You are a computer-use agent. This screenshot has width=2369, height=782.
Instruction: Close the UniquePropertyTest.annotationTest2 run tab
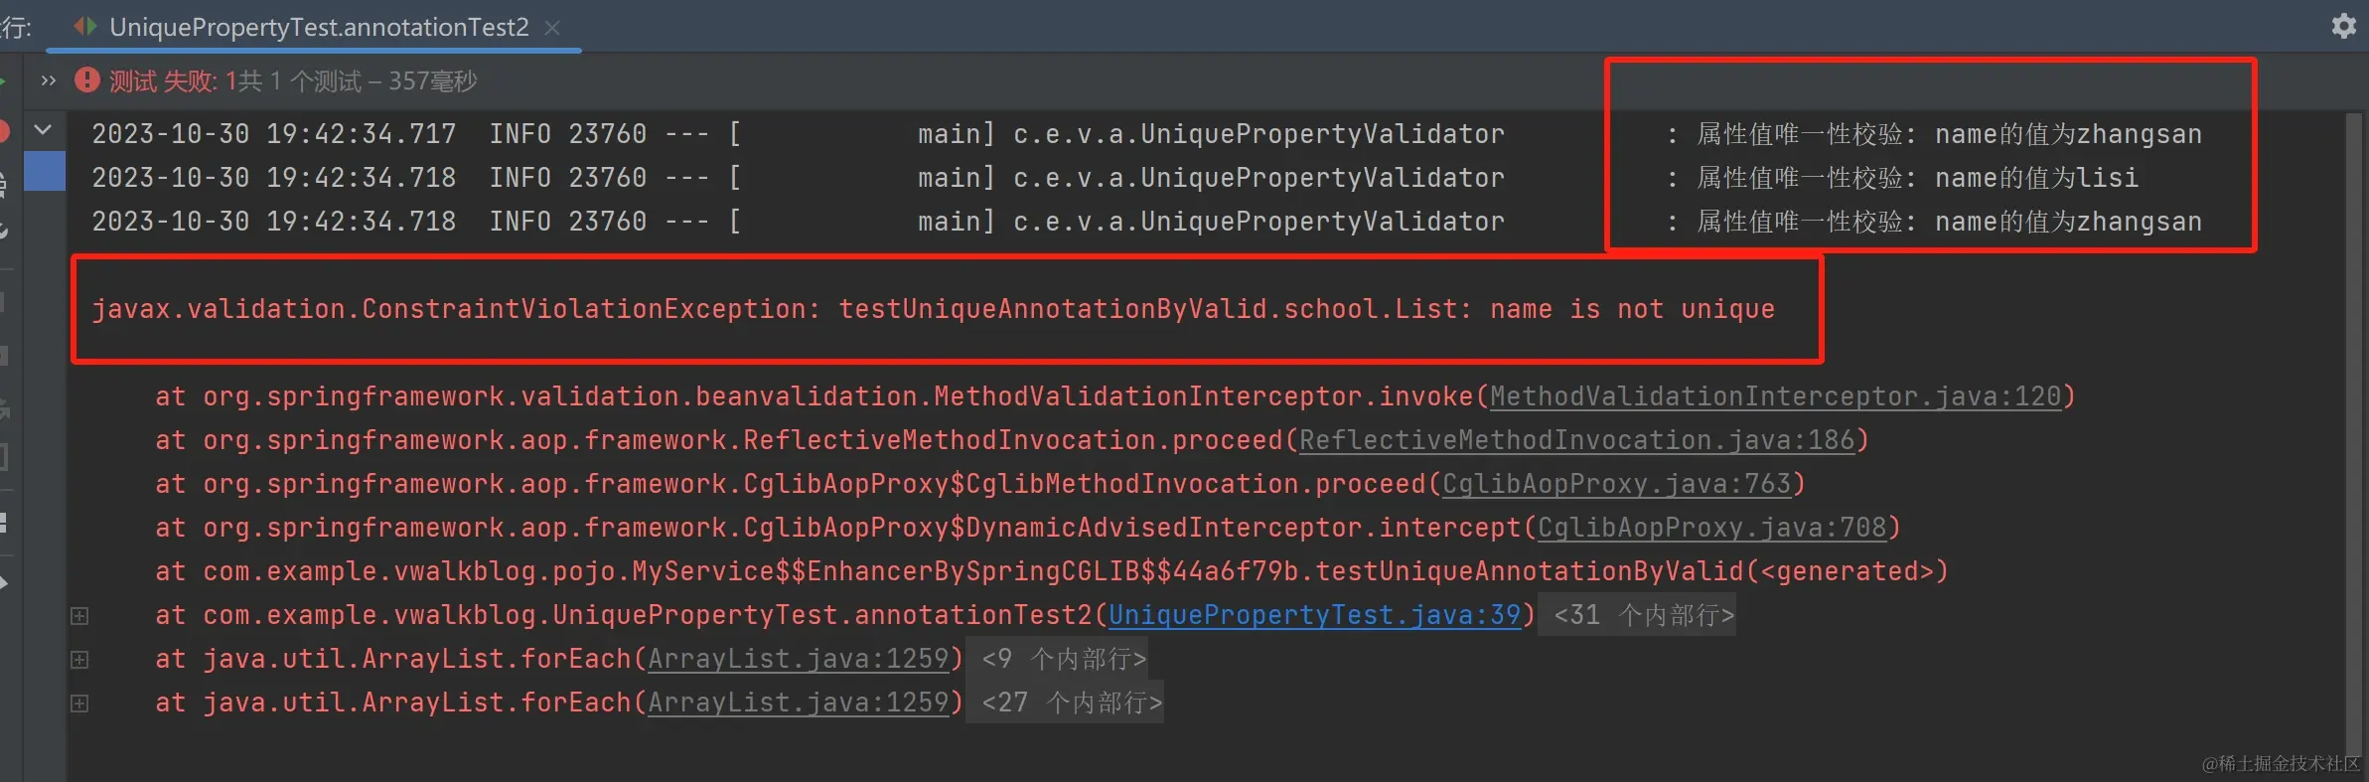point(552,28)
